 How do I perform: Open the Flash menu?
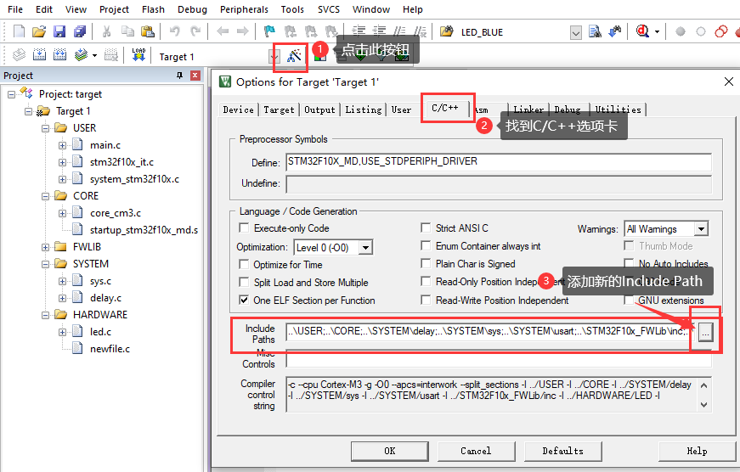153,9
